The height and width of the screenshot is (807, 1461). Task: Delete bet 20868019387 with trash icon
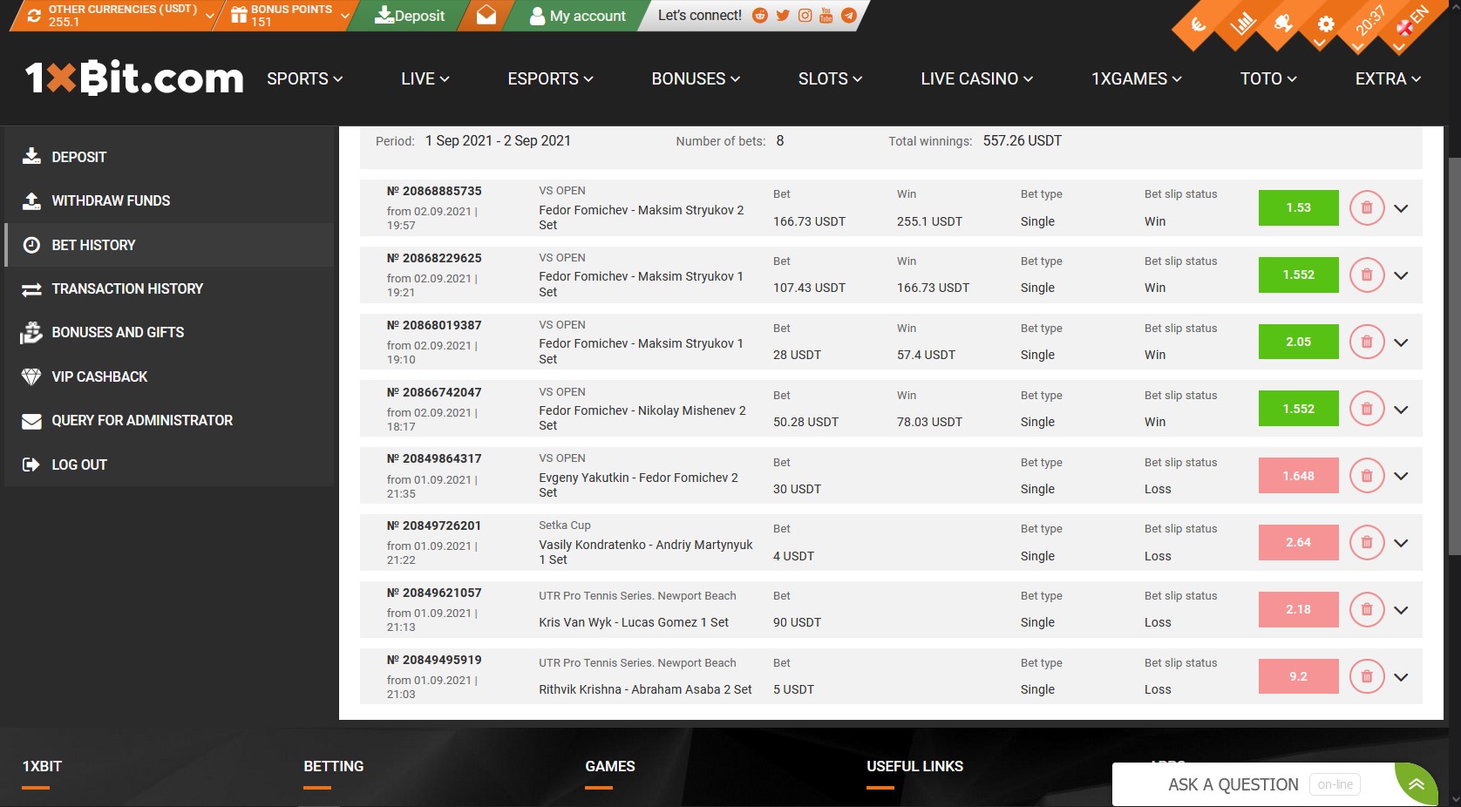click(1367, 342)
